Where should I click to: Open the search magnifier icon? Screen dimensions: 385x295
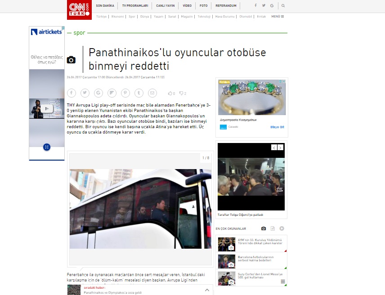(x=283, y=6)
